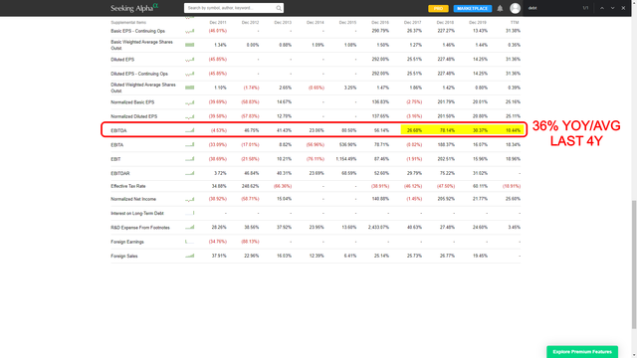Click the Interest on Long-Term Debt label
This screenshot has width=637, height=358.
point(137,213)
